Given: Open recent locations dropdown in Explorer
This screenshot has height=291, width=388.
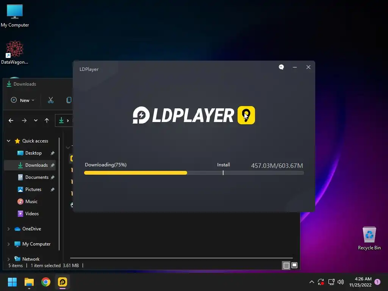Looking at the screenshot, I should [x=36, y=120].
